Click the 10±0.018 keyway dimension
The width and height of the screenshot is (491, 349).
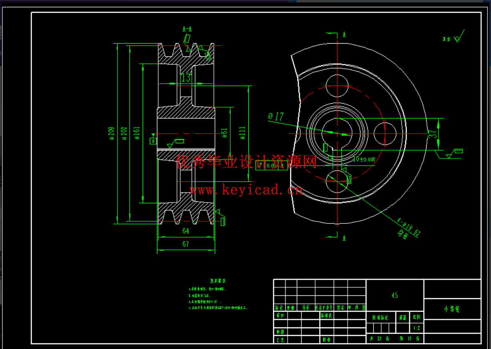click(x=364, y=159)
